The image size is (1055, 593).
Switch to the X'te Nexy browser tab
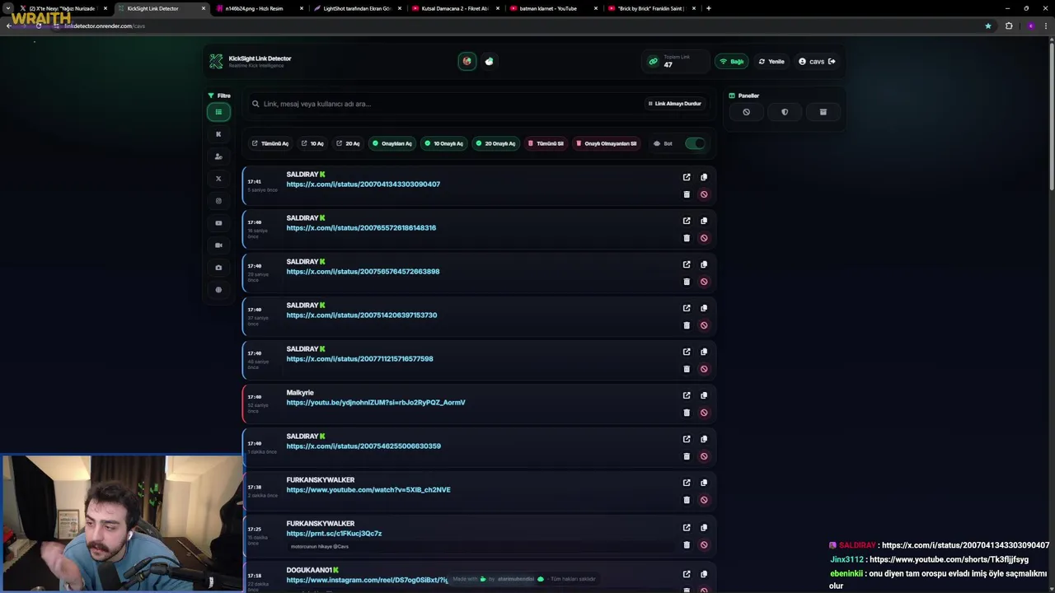click(63, 8)
